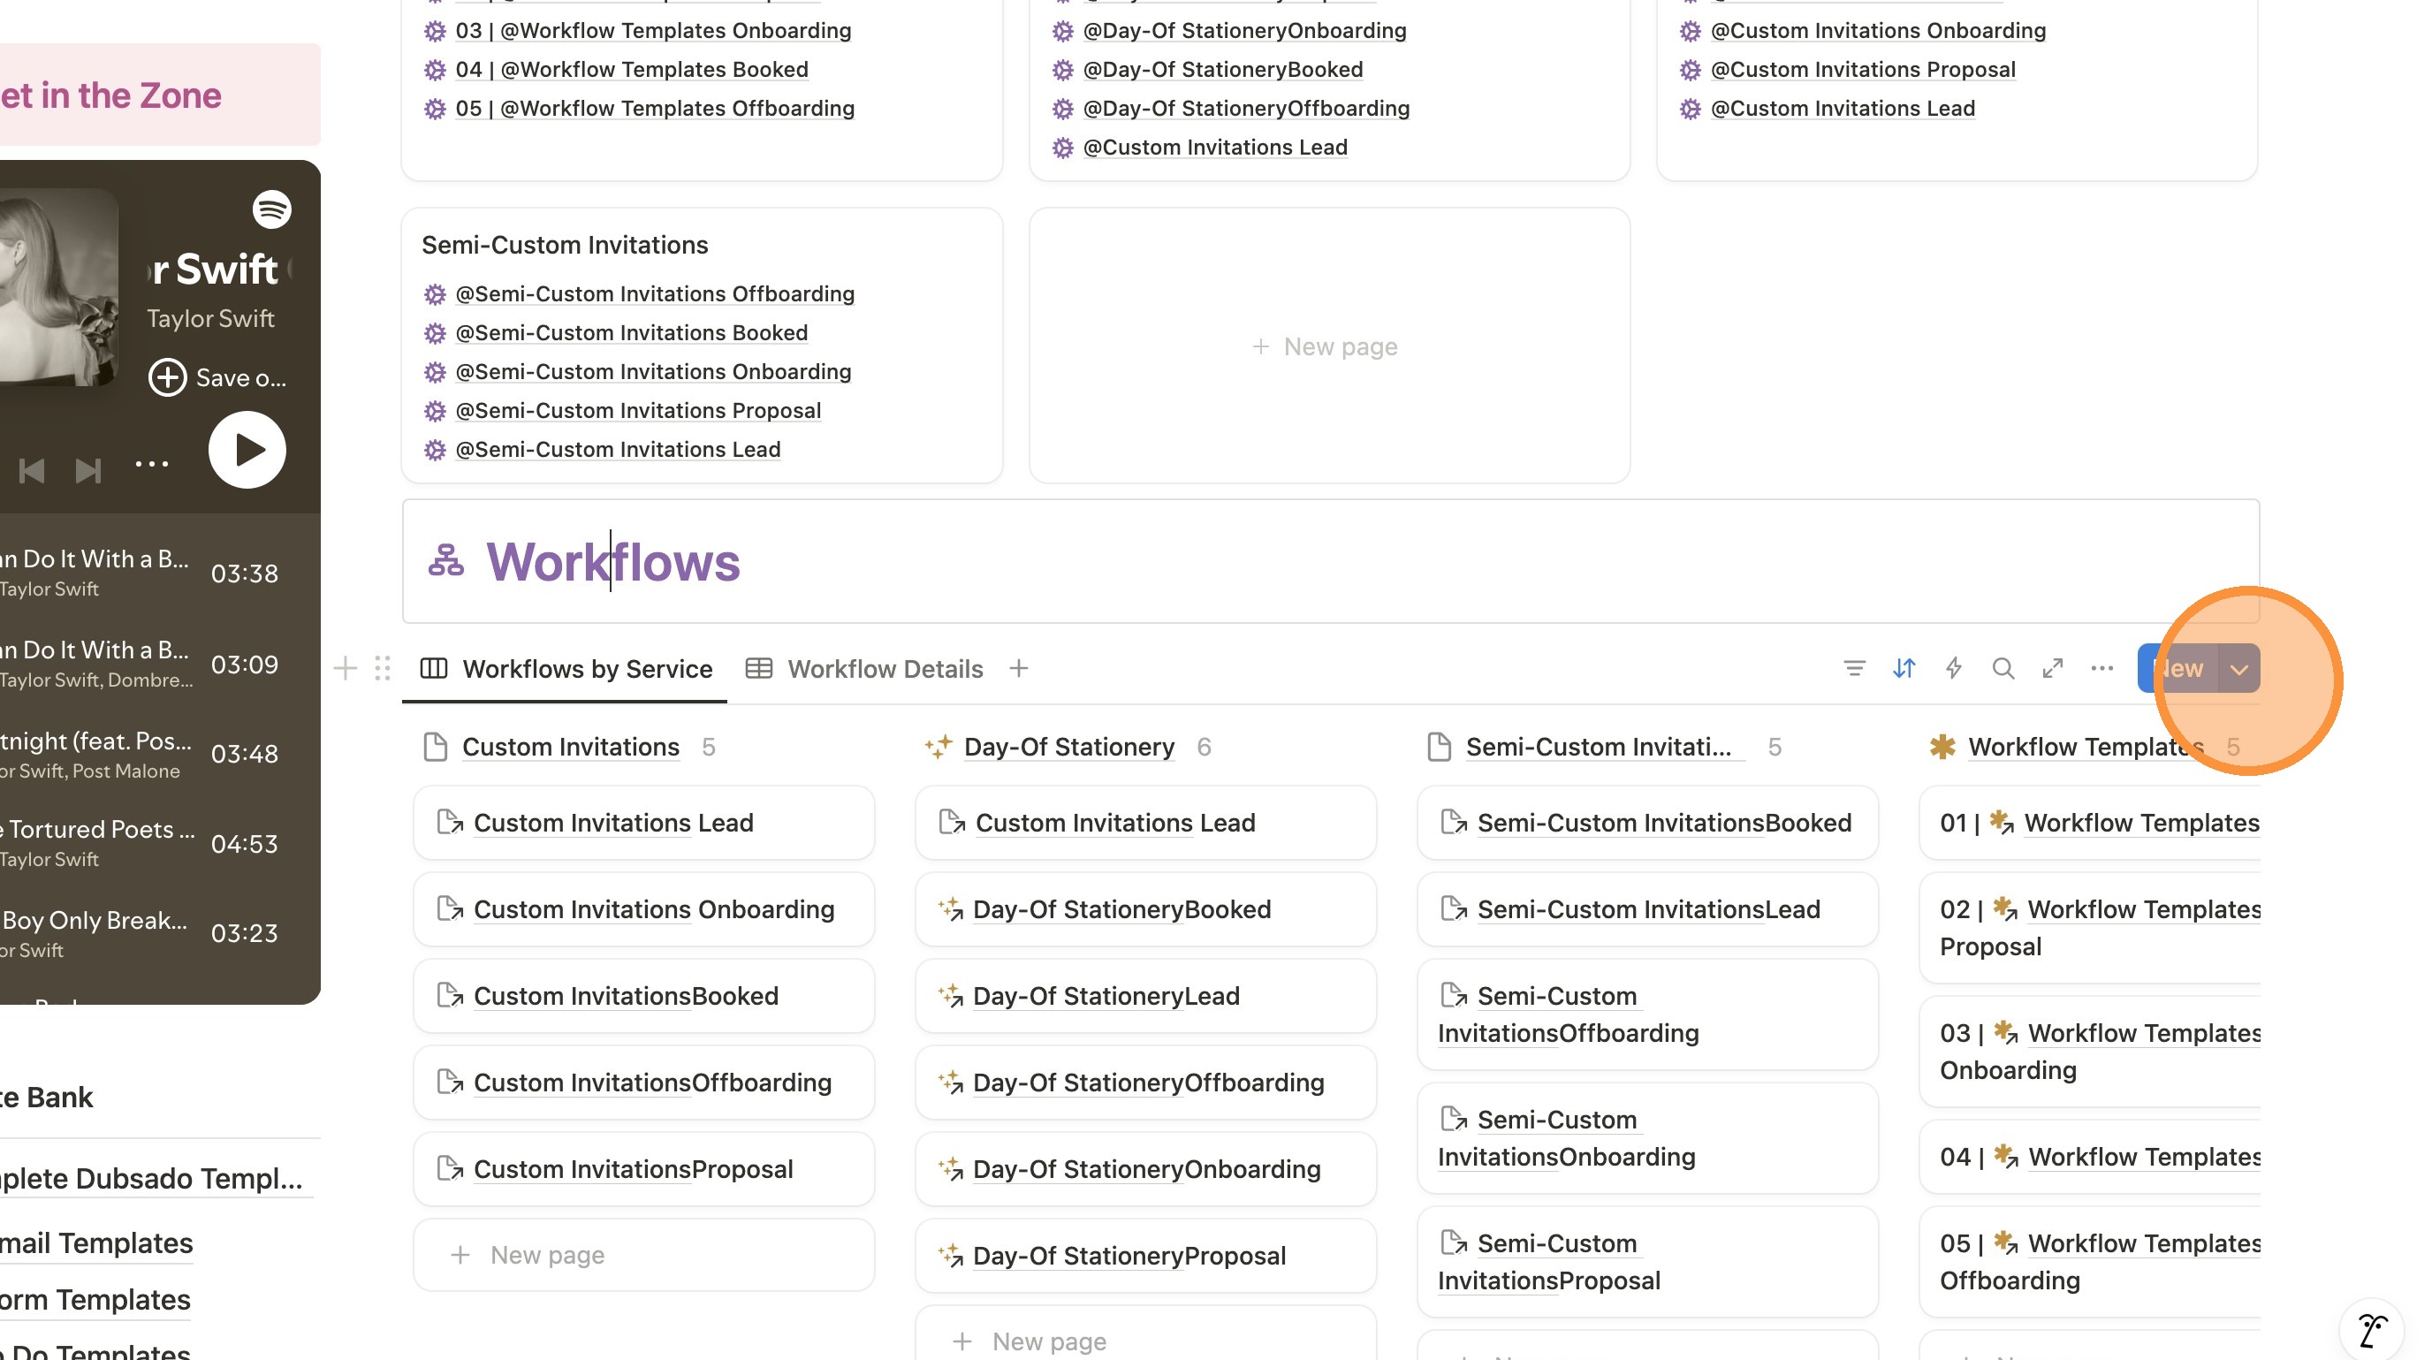The height and width of the screenshot is (1360, 2432).
Task: Switch to Workflows by Service tab
Action: point(566,668)
